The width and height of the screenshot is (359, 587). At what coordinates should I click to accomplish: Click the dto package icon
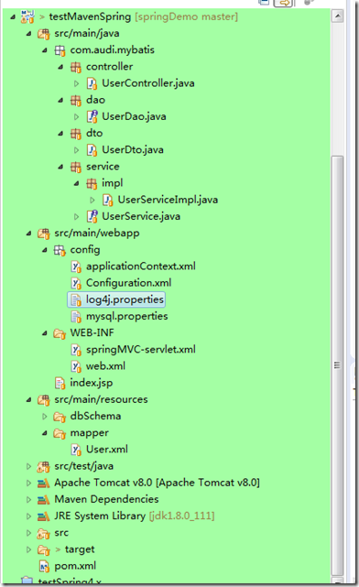point(76,134)
